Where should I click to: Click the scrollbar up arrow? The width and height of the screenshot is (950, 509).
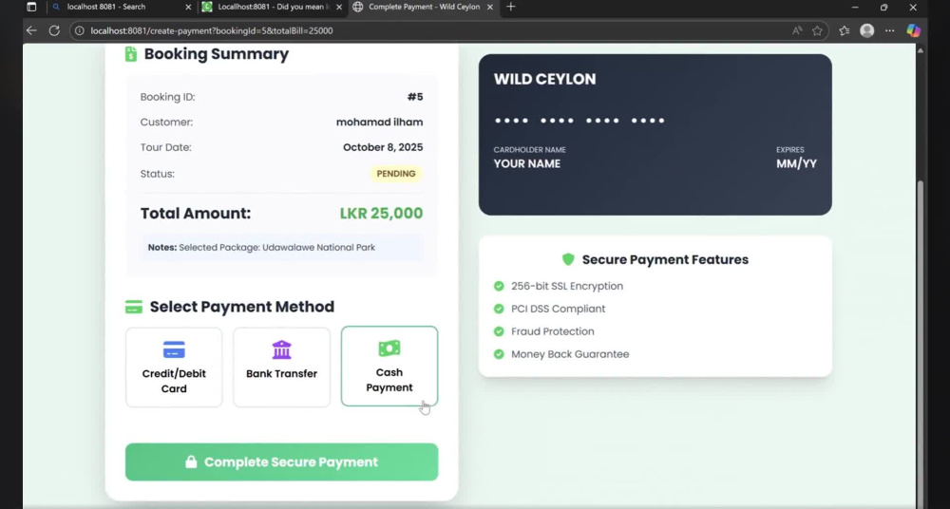click(x=921, y=50)
